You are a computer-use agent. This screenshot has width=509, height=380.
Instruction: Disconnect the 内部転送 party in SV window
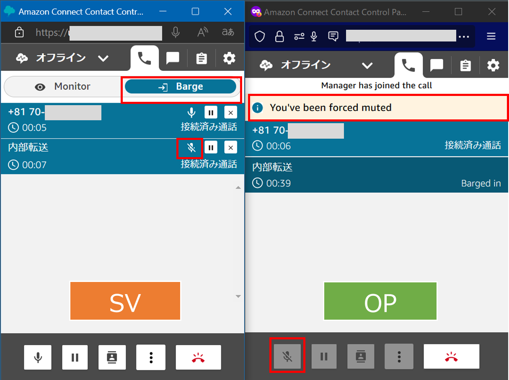(230, 147)
